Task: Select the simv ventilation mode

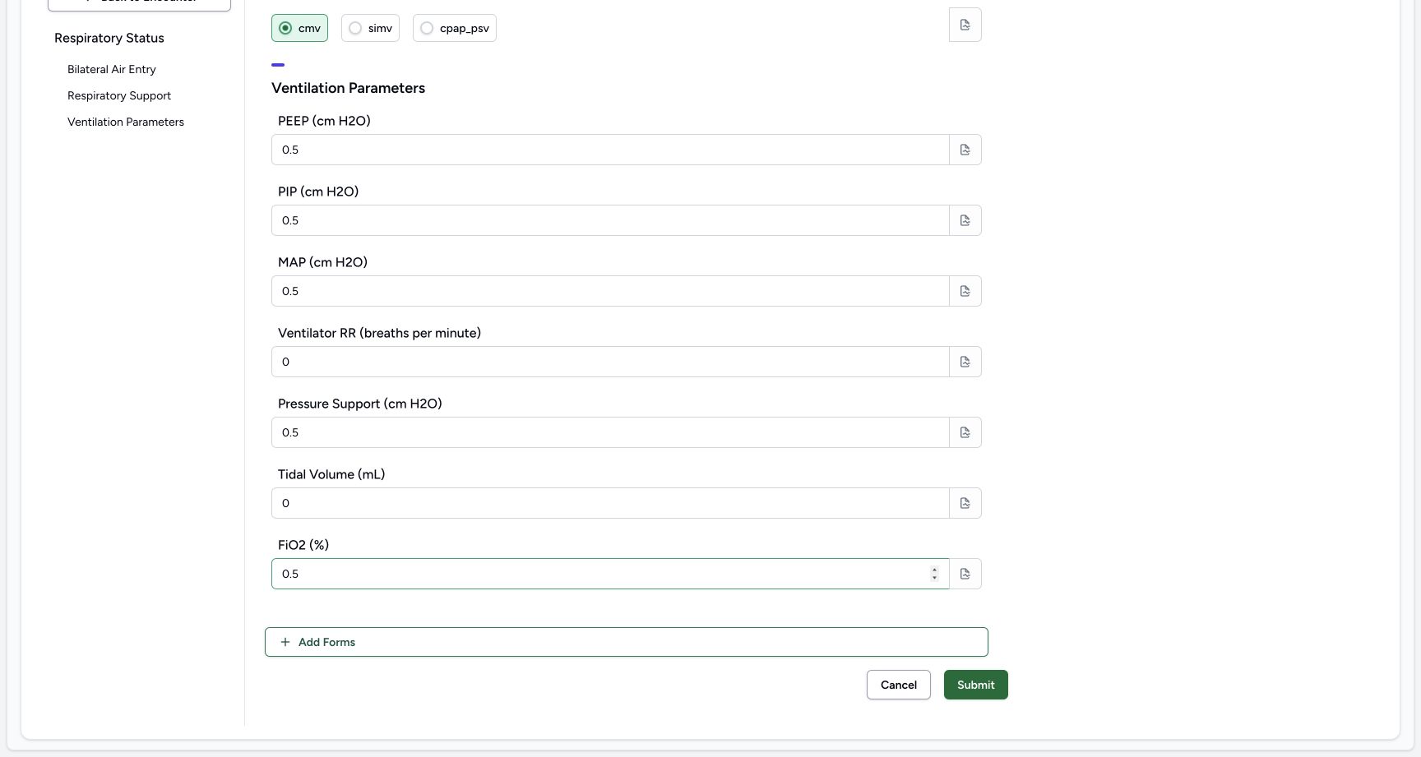Action: pyautogui.click(x=370, y=28)
